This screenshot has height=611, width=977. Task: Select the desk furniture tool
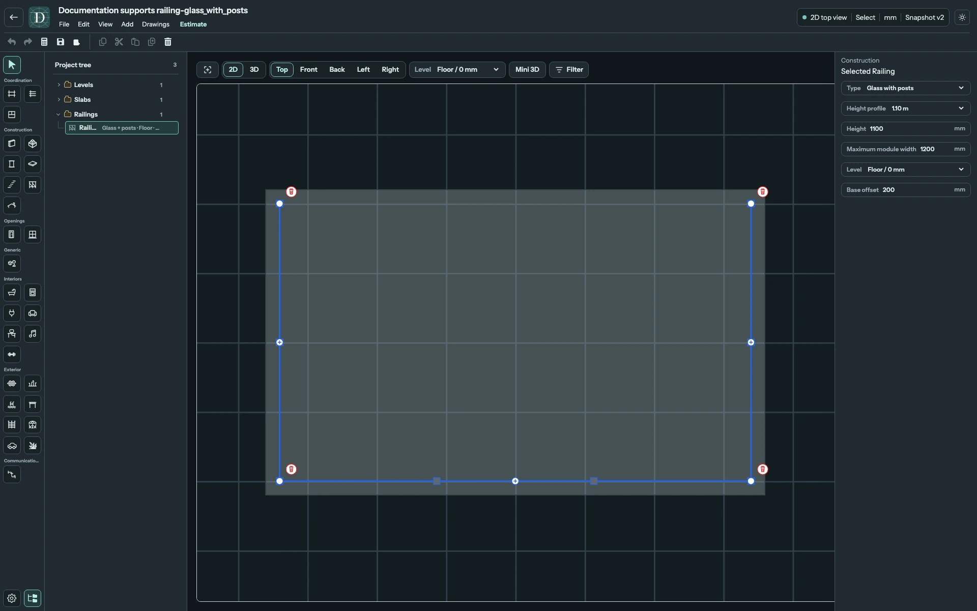[12, 334]
